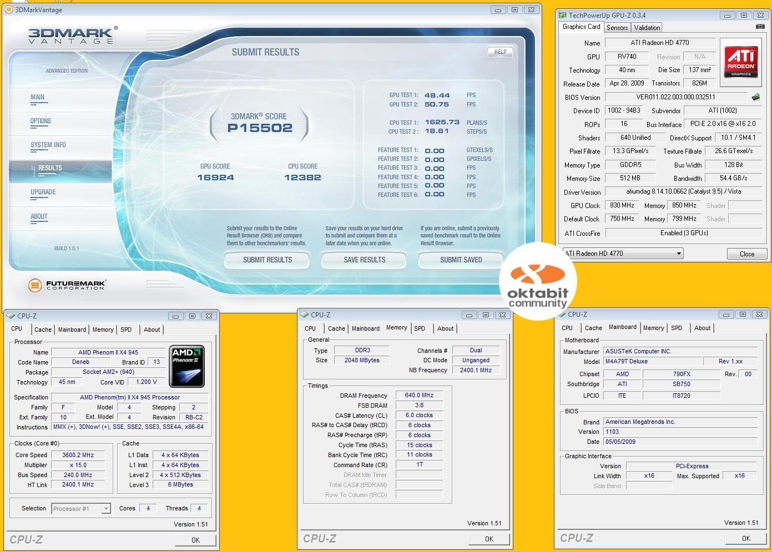Click the AMD Phenom II logo in CPU-Z
Image resolution: width=772 pixels, height=552 pixels.
click(187, 366)
